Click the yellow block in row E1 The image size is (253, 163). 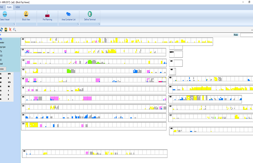(32, 124)
